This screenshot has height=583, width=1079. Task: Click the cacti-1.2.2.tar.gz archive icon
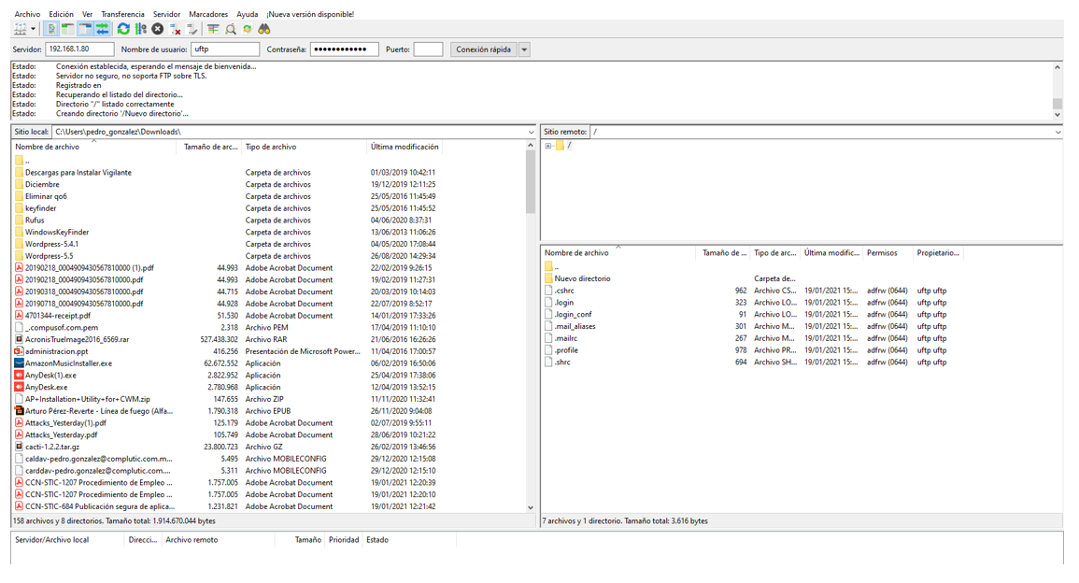(x=19, y=447)
